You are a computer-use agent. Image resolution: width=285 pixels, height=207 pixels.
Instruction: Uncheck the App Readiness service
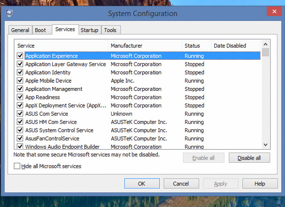(x=20, y=97)
